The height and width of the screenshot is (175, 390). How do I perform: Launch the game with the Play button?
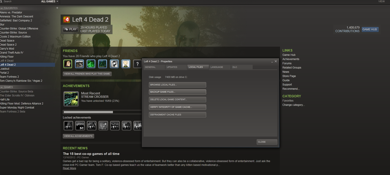tap(70, 29)
